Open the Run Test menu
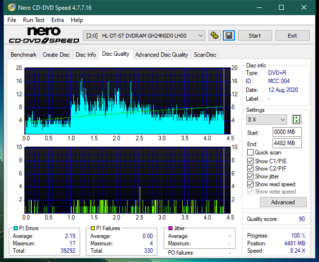Image resolution: width=319 pixels, height=262 pixels. 34,20
